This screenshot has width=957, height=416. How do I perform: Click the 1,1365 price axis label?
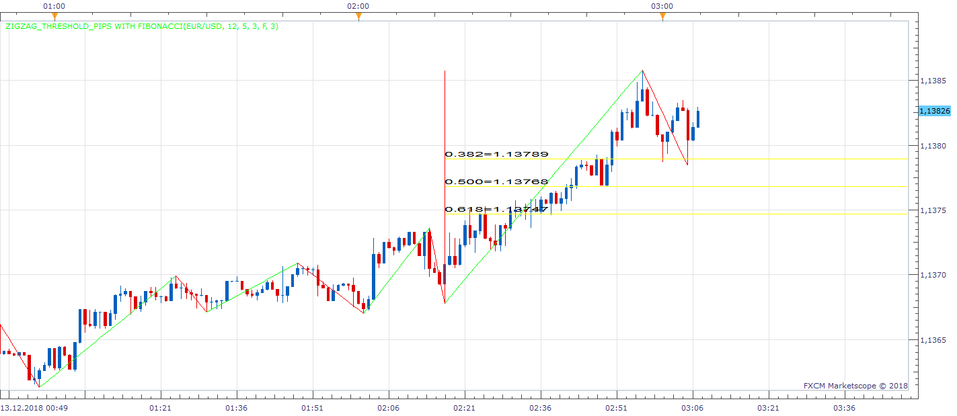tap(932, 340)
